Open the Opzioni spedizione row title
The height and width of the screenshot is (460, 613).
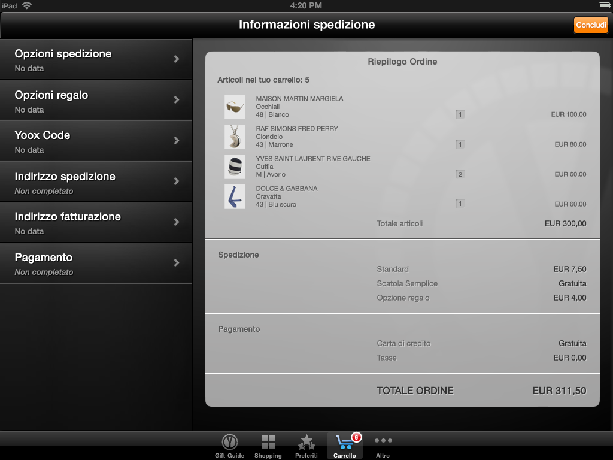pos(63,54)
